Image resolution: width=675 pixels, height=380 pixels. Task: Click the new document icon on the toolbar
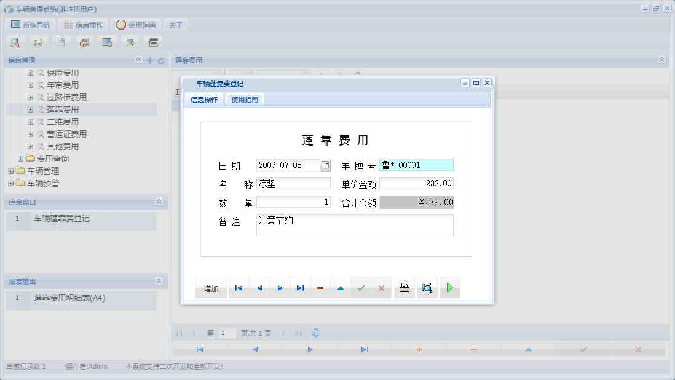[x=61, y=42]
